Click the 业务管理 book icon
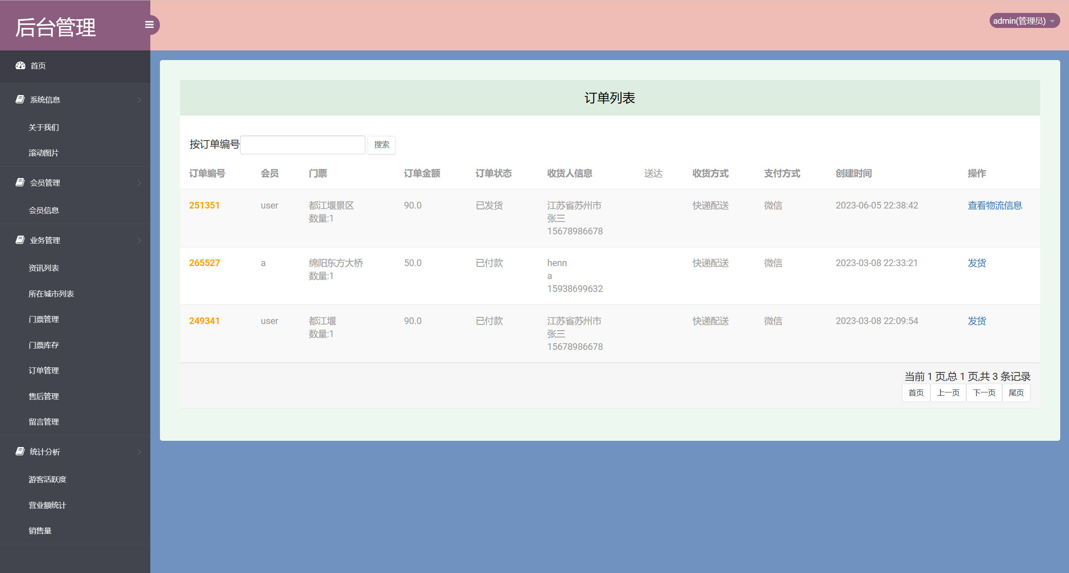This screenshot has width=1069, height=573. click(x=20, y=240)
